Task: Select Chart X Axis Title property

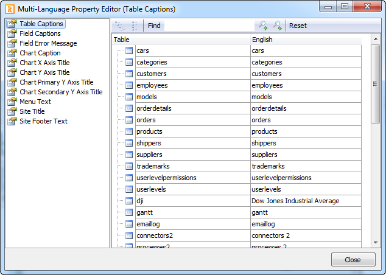Action: pyautogui.click(x=44, y=63)
